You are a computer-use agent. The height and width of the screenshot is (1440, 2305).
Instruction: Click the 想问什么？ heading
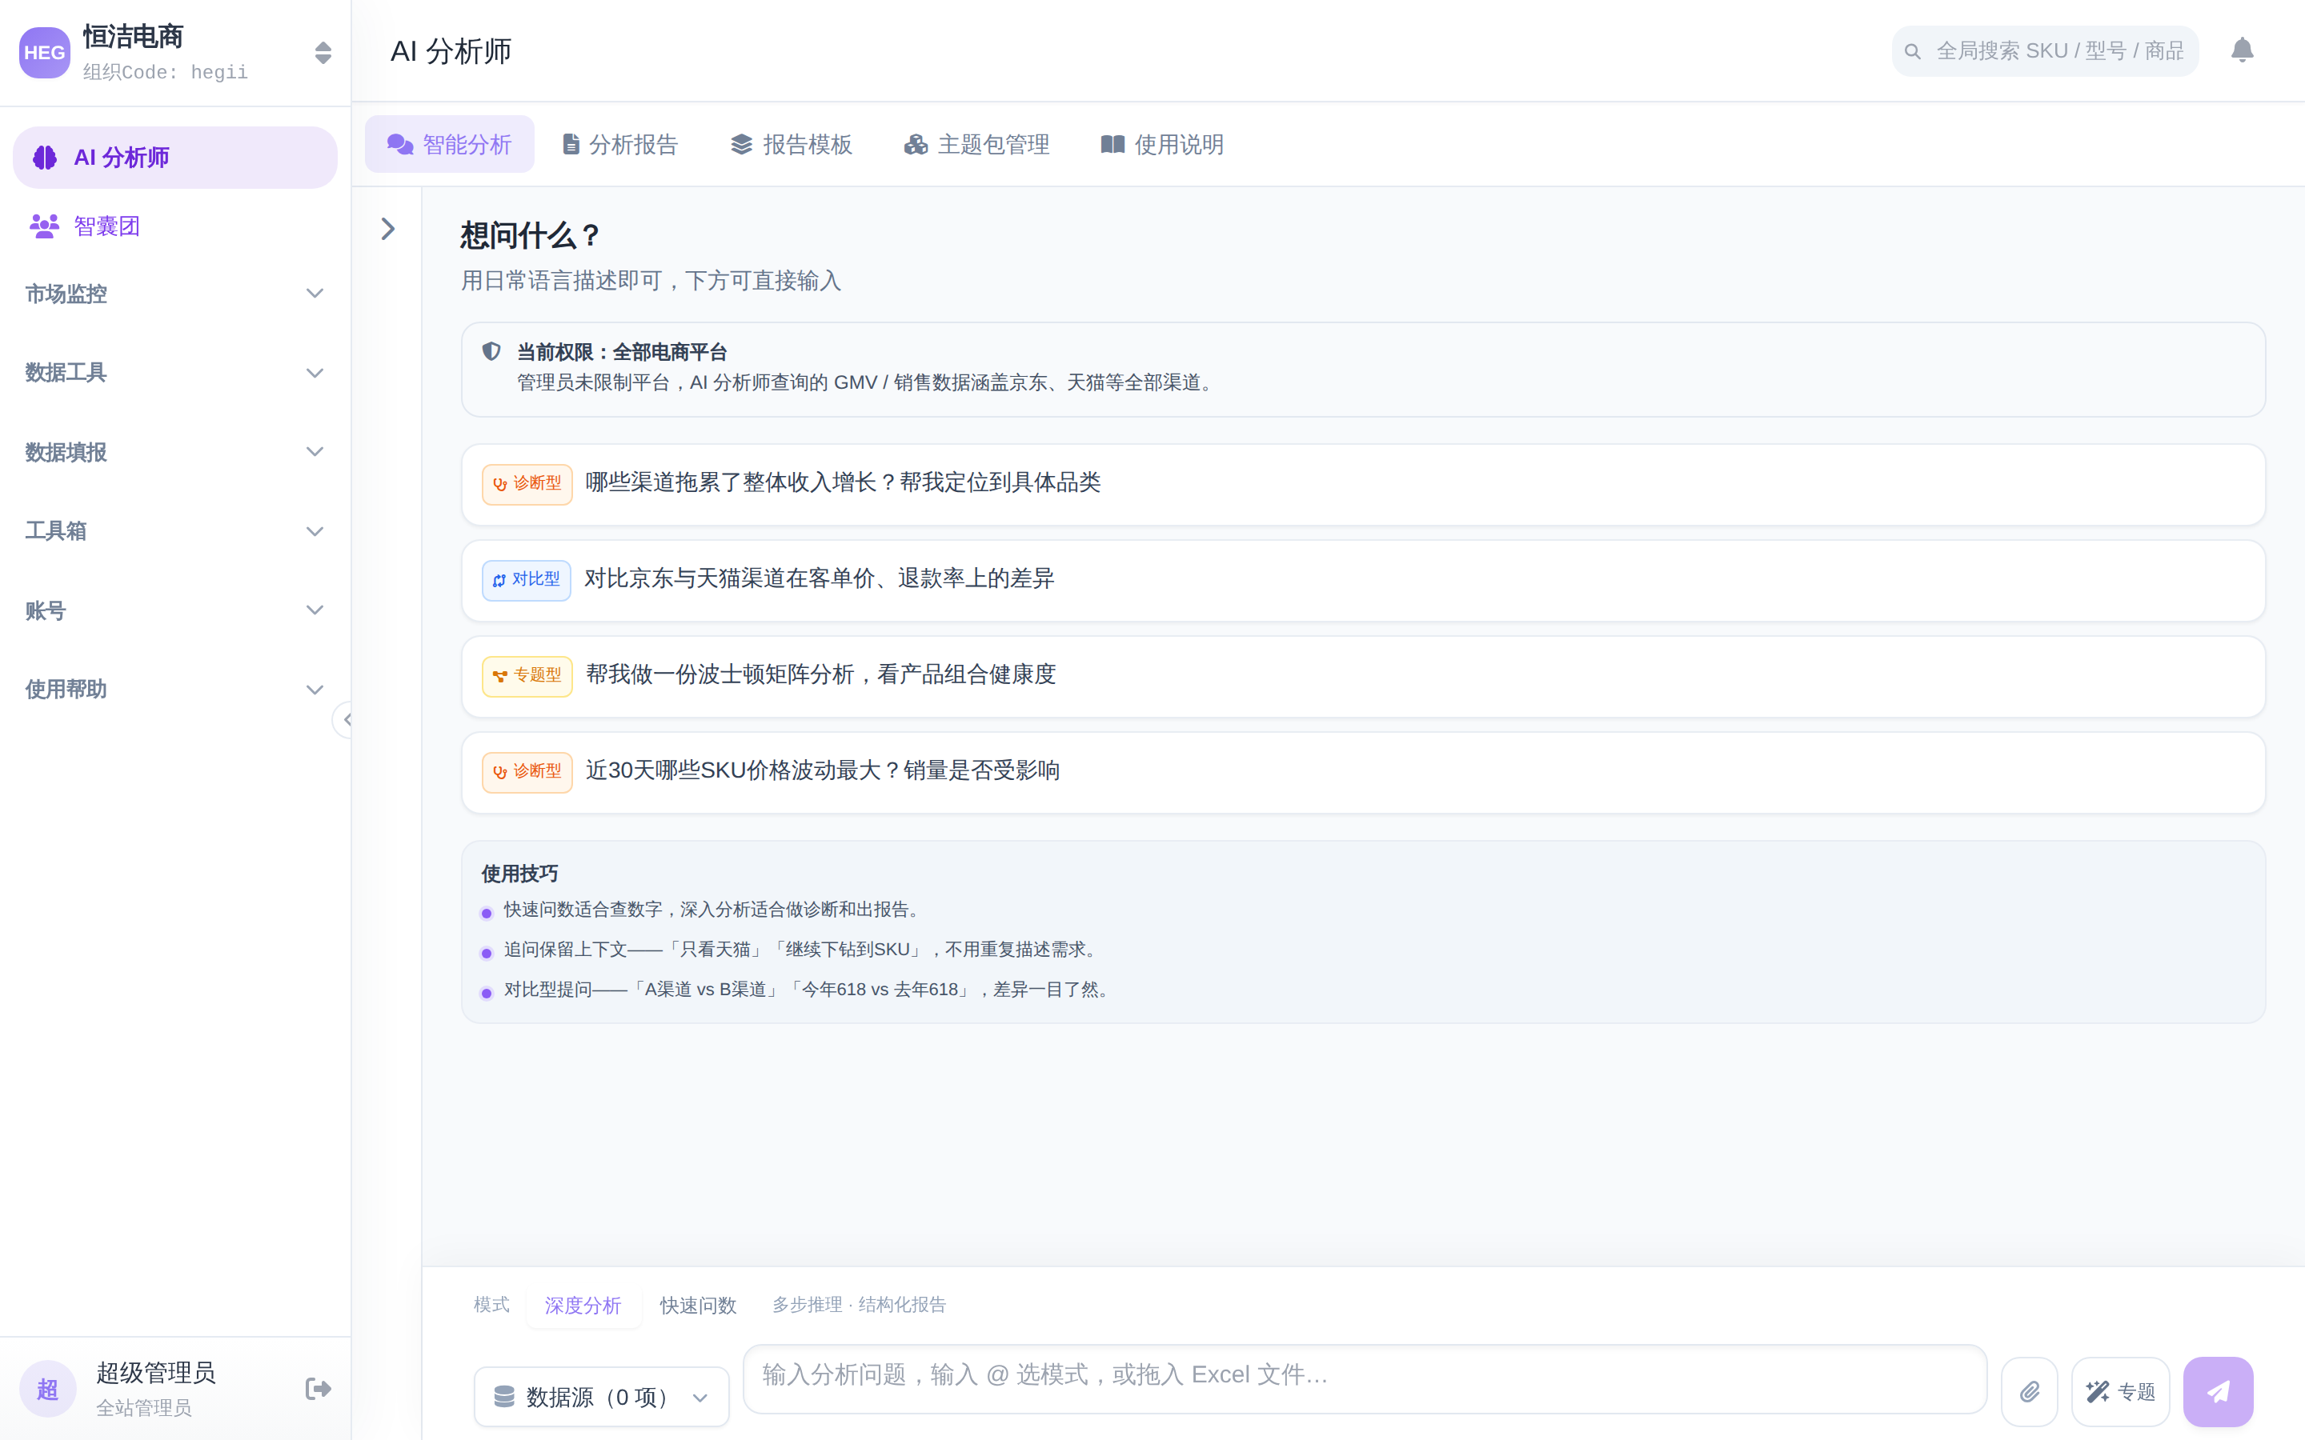point(531,235)
